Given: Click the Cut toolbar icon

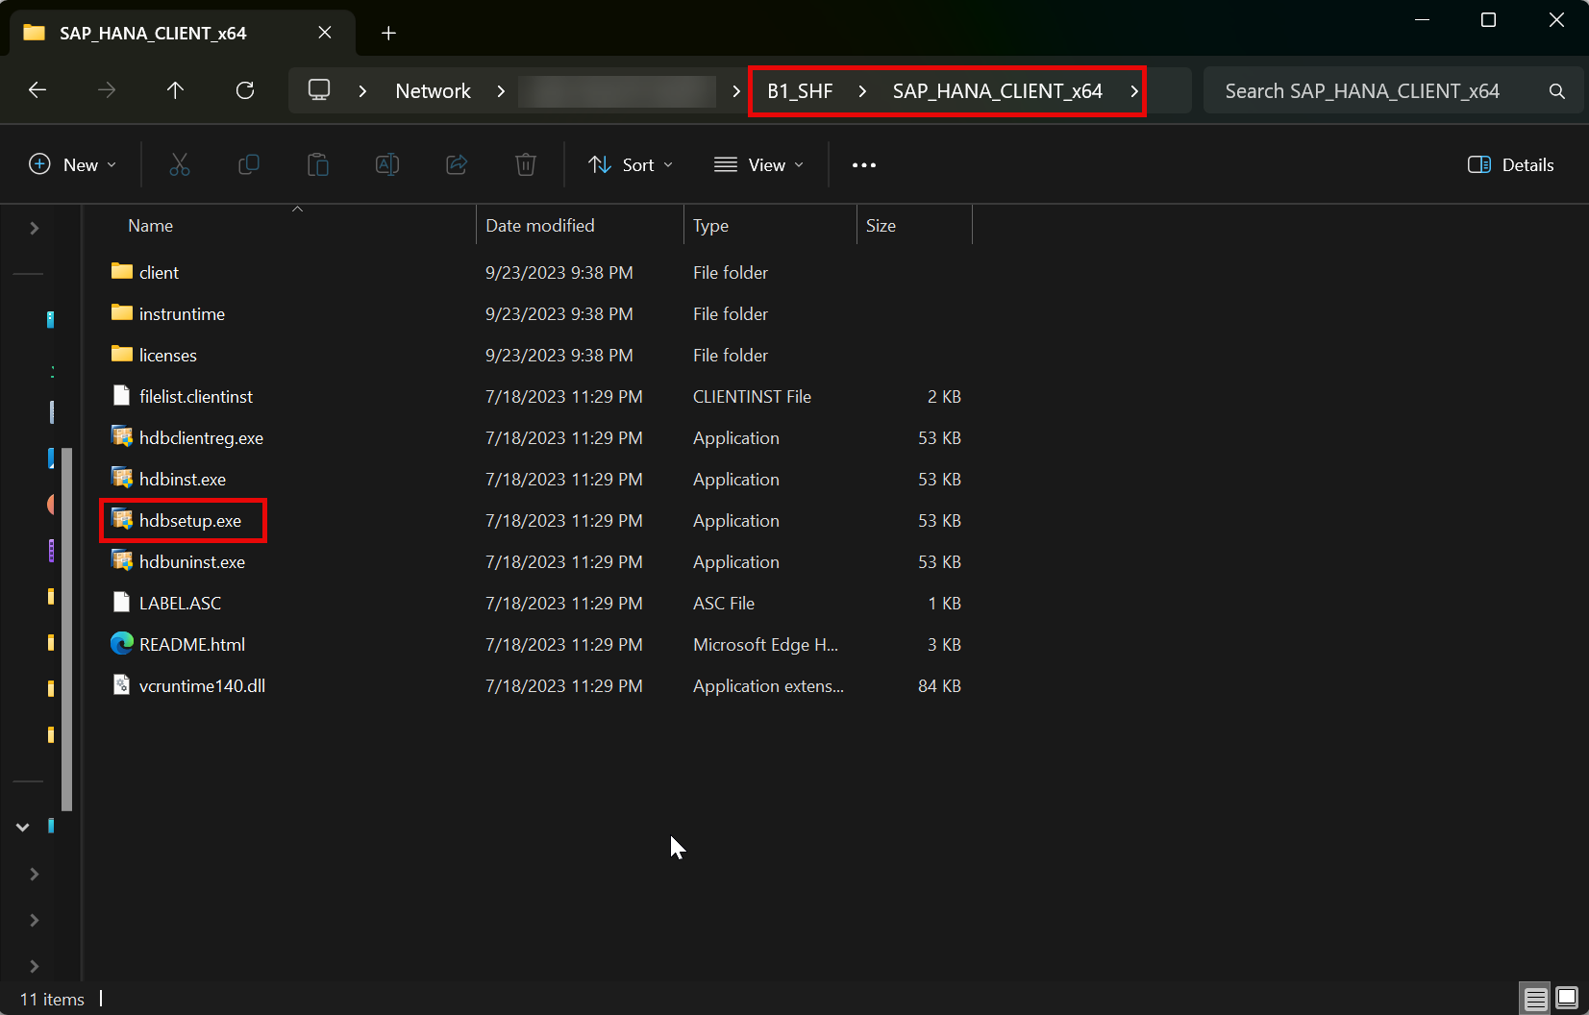Looking at the screenshot, I should pyautogui.click(x=180, y=165).
